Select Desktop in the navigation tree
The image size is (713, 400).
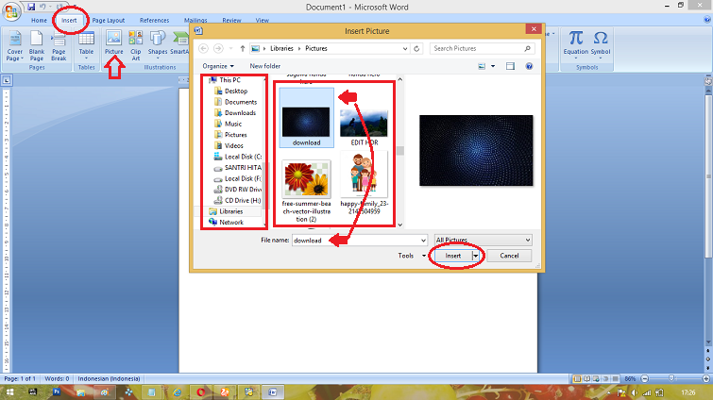236,91
